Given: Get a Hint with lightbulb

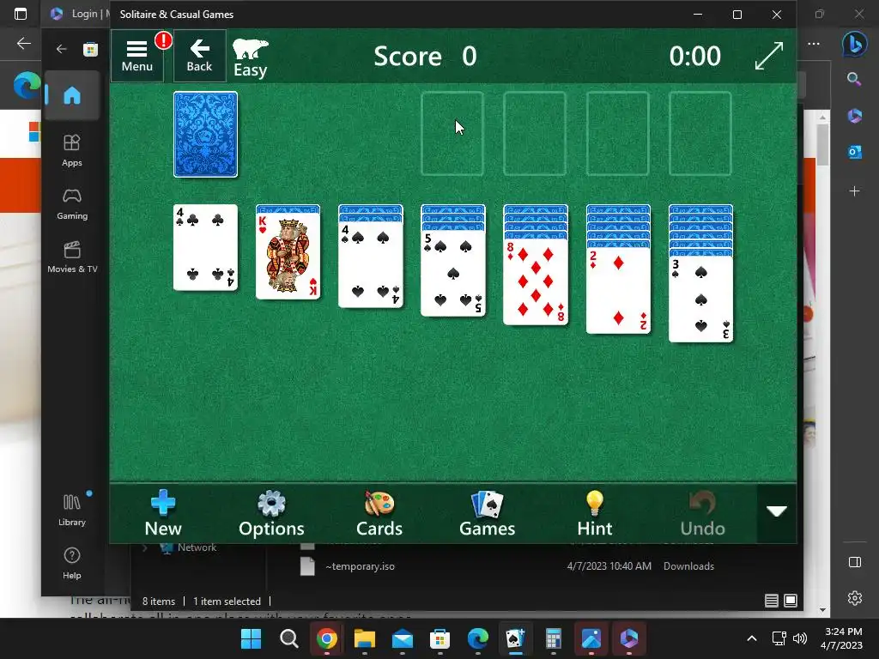Looking at the screenshot, I should [x=595, y=513].
